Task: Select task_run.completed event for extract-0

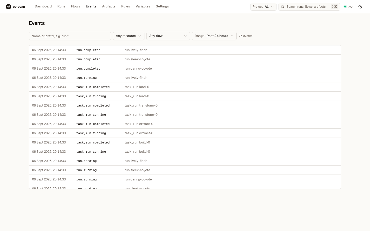Action: (x=185, y=124)
